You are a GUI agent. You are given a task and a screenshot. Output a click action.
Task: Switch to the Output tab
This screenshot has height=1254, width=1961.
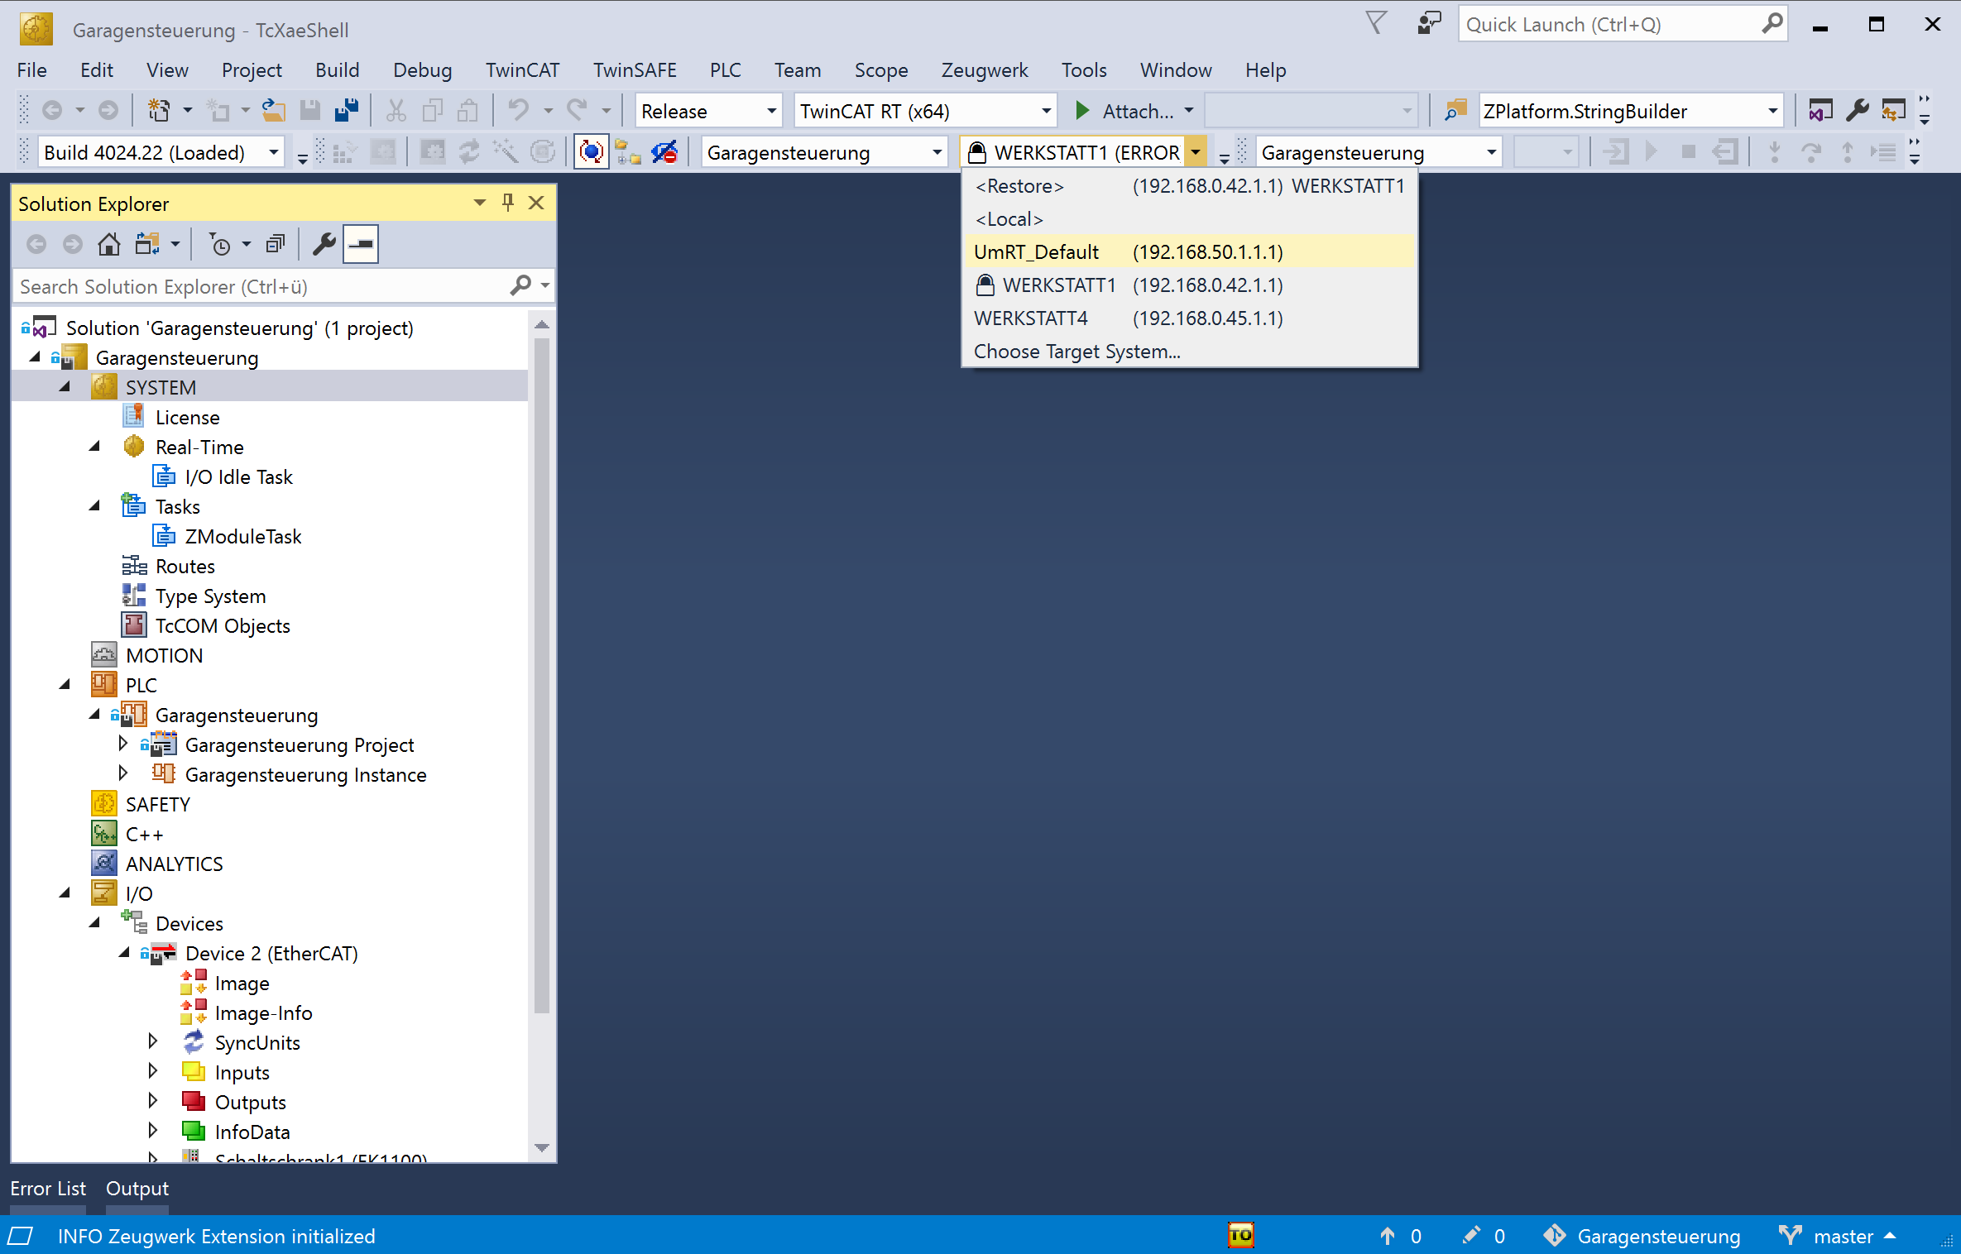(137, 1189)
